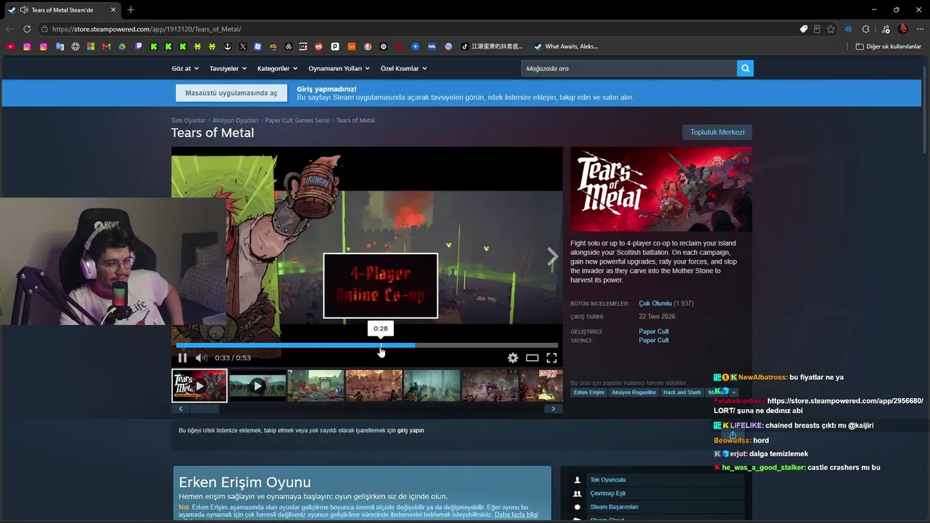Image resolution: width=930 pixels, height=523 pixels.
Task: Close the Tears of Metal tab
Action: (113, 10)
